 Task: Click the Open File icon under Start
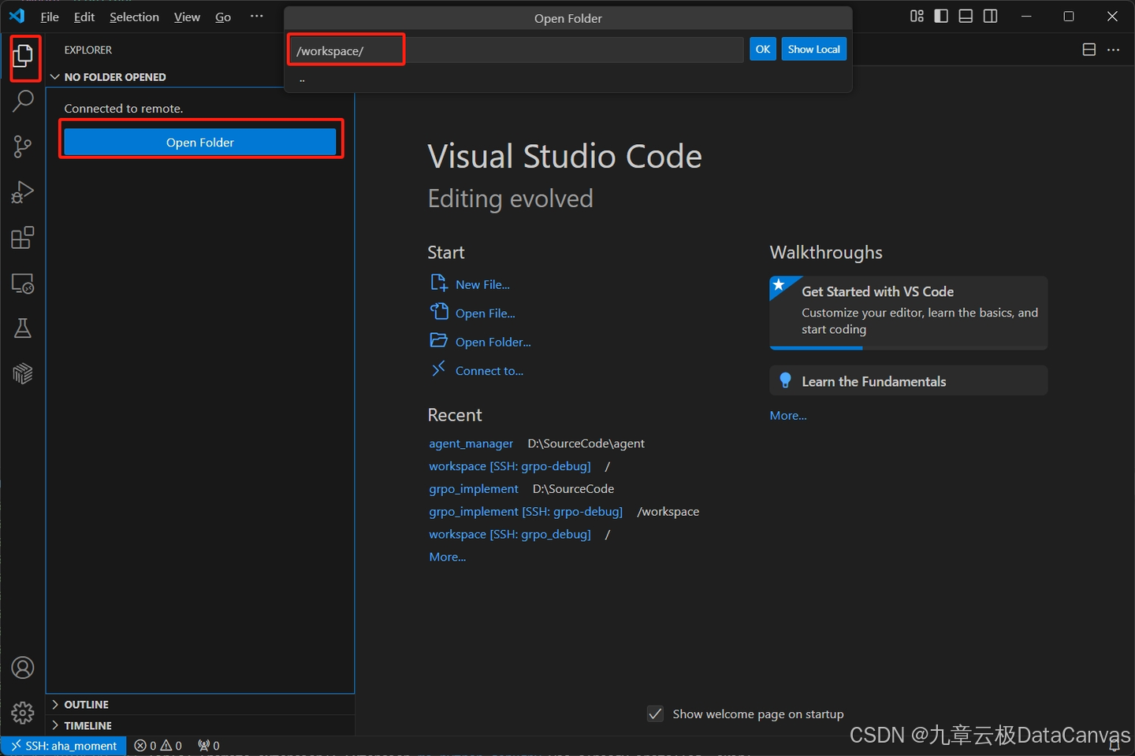pyautogui.click(x=439, y=312)
